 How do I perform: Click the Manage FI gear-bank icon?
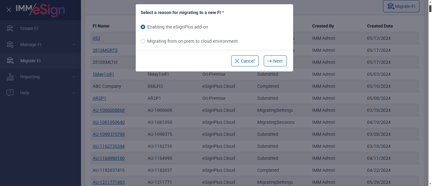pyautogui.click(x=10, y=45)
